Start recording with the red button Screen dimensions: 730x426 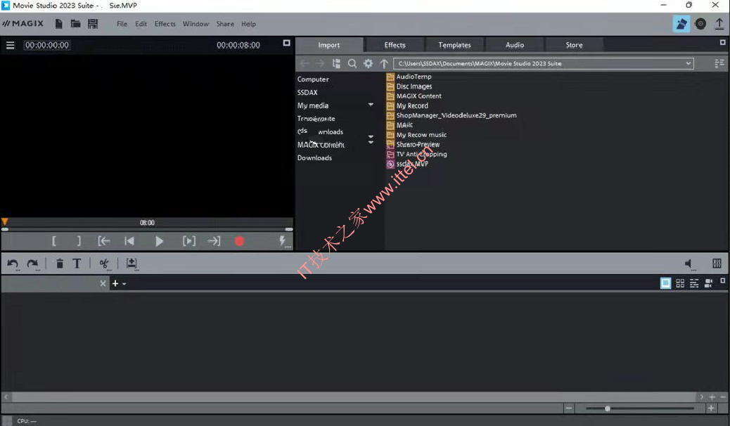[x=239, y=241]
